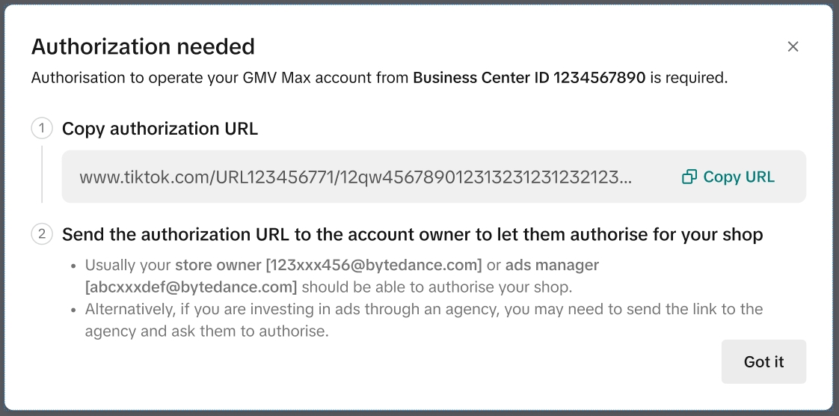Screen dimensions: 839x416
Task: Click the Authorization needed title
Action: coord(143,46)
